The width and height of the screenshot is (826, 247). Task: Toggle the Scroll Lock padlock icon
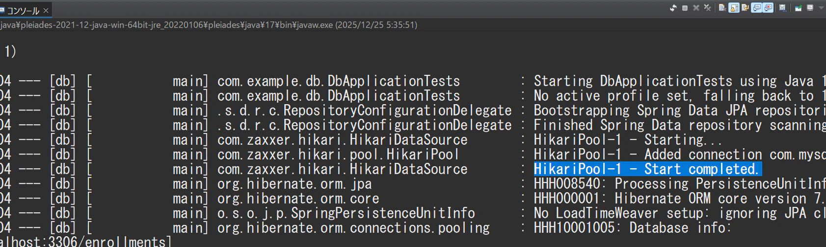click(734, 8)
